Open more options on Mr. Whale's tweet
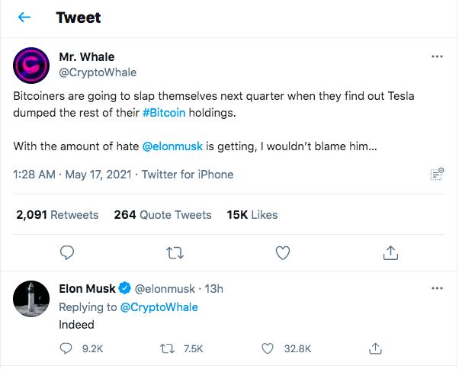Viewport: 462px width, 369px height. 437,56
